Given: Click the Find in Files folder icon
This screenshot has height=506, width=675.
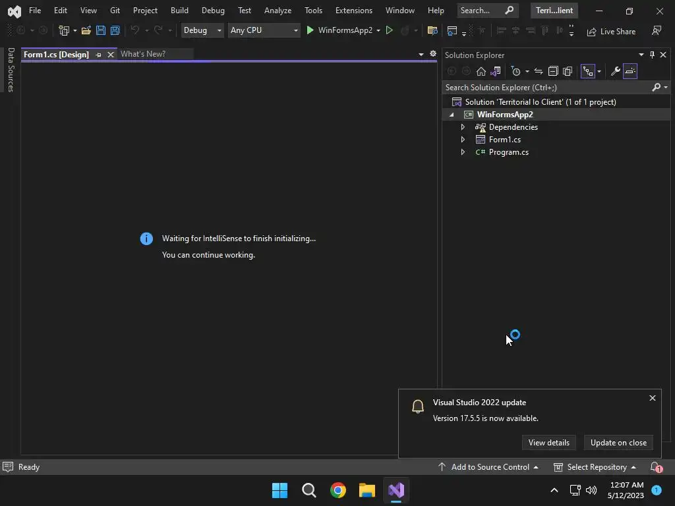Looking at the screenshot, I should pyautogui.click(x=432, y=30).
